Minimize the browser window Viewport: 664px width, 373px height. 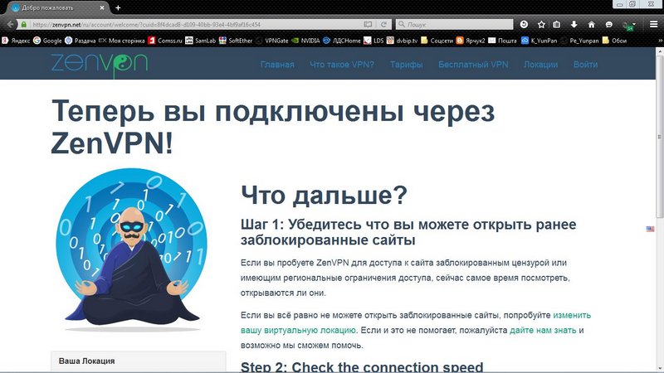619,4
